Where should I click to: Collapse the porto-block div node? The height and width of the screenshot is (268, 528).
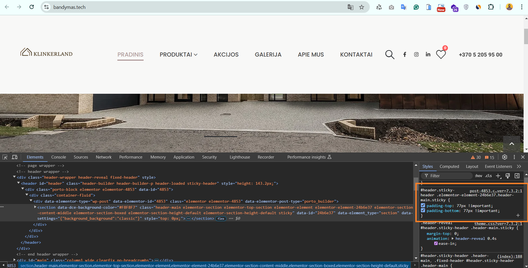click(23, 189)
